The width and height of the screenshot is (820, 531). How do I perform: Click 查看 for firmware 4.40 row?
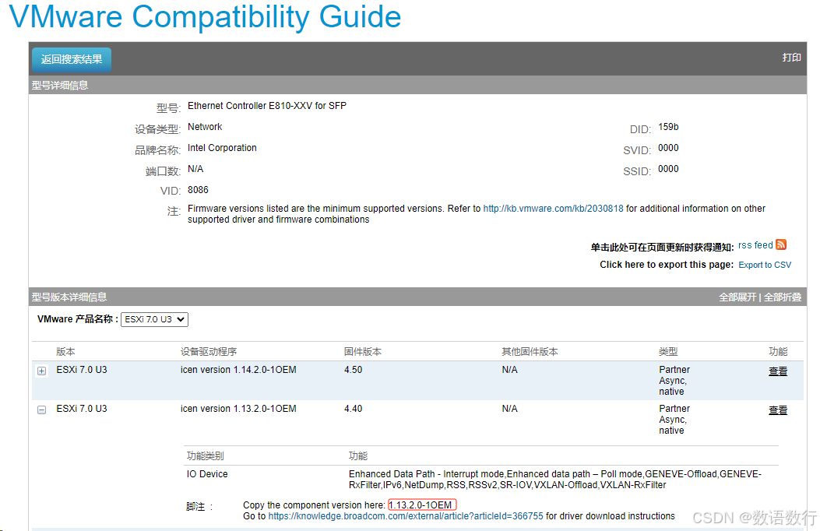click(778, 410)
